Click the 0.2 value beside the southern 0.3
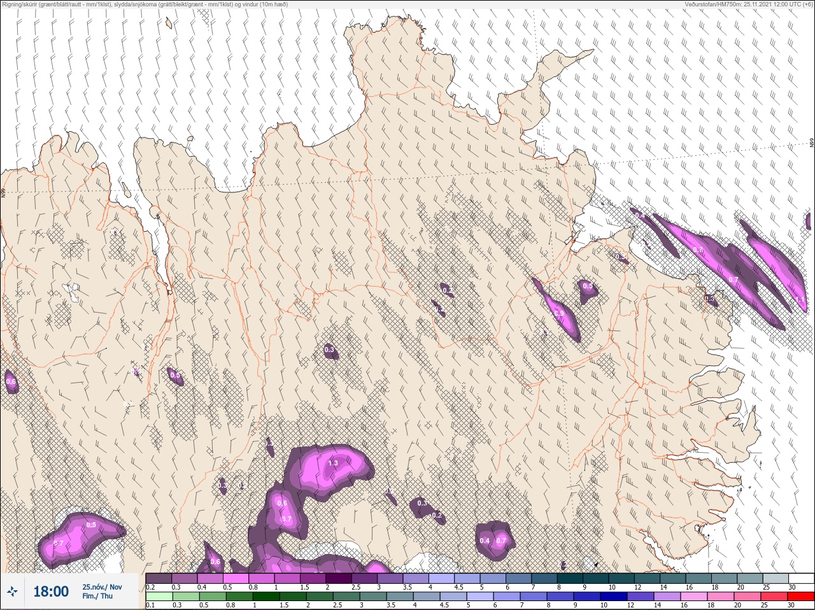Screen dimensions: 815x610 (437, 516)
